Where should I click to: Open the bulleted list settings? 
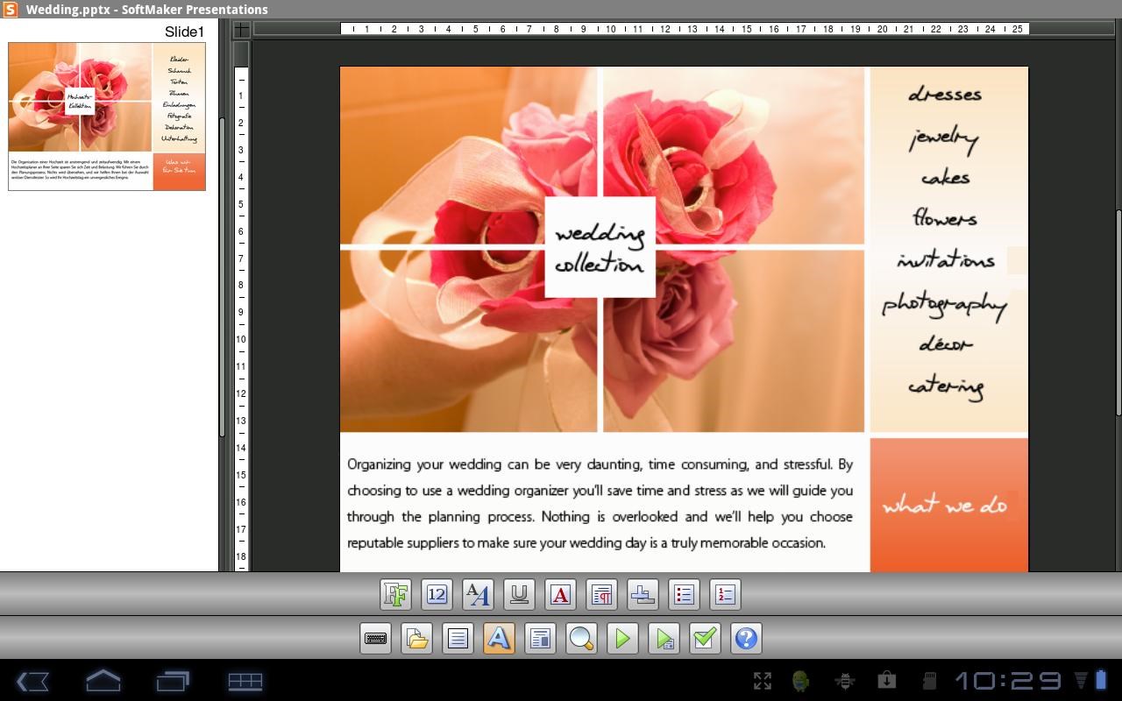click(685, 594)
